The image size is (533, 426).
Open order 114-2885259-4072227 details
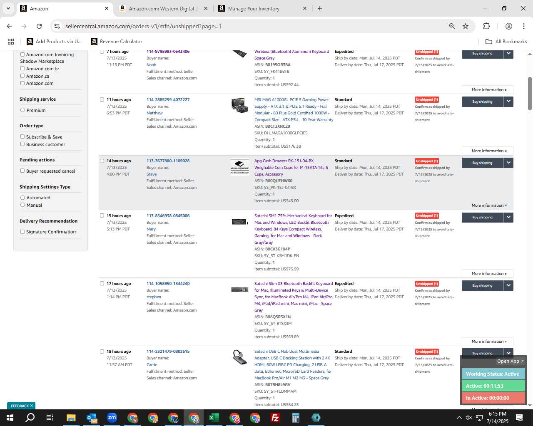click(168, 100)
